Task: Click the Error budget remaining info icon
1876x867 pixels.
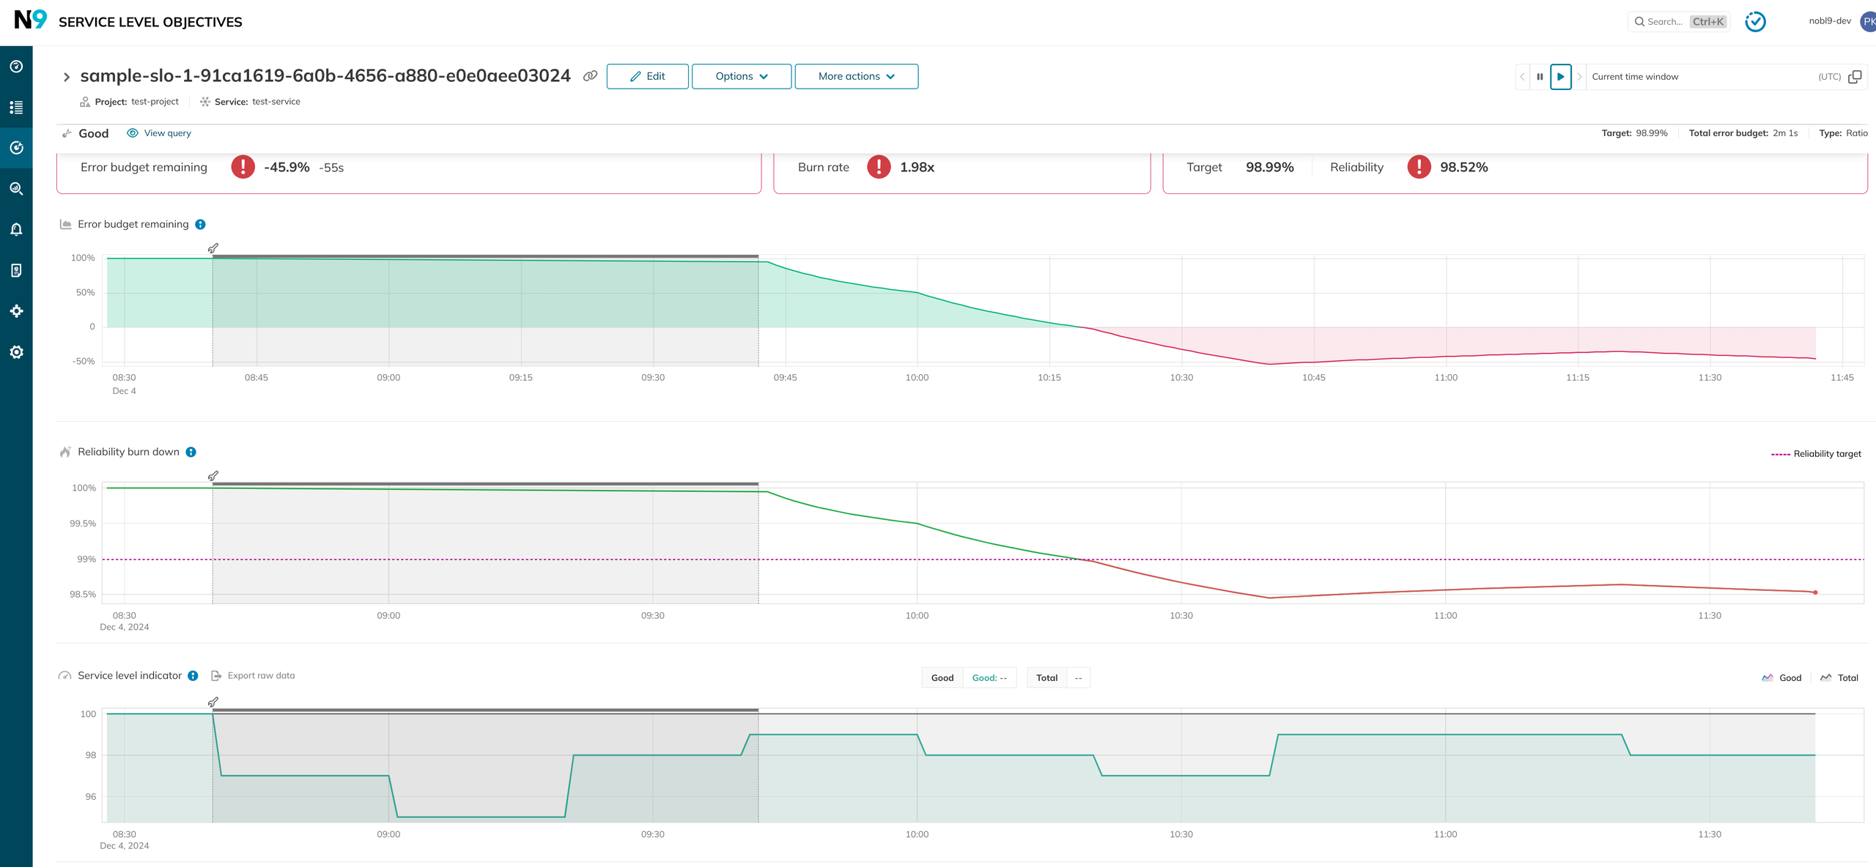Action: click(x=200, y=225)
